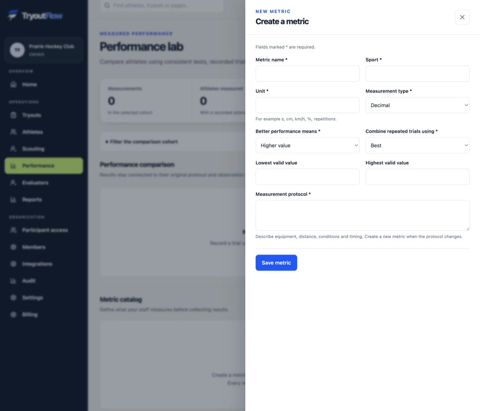Screen dimensions: 480x411
Task: Click inside the Measurement protocol text area
Action: (x=362, y=215)
